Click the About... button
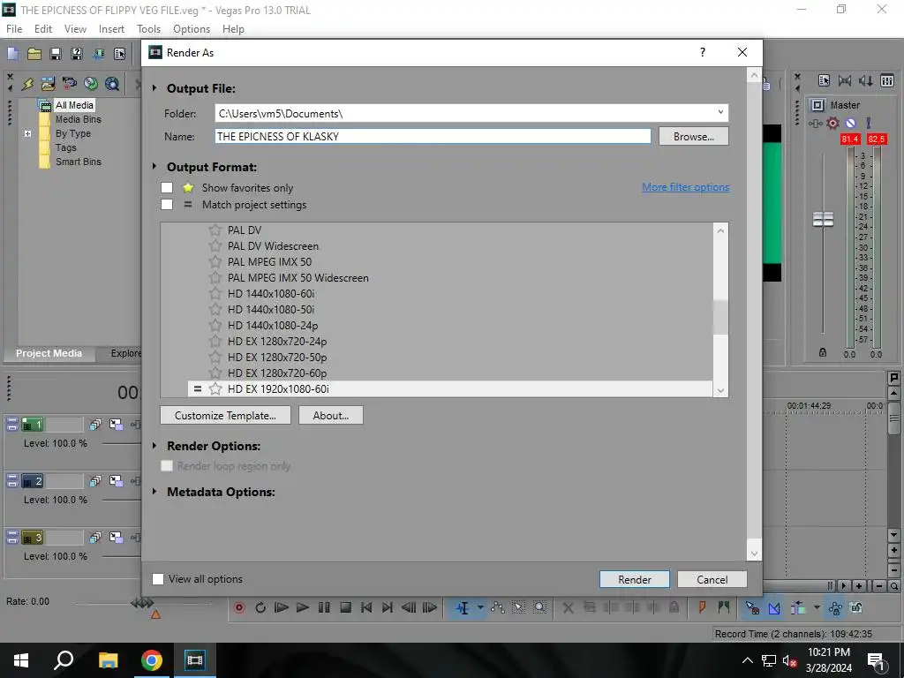This screenshot has width=904, height=678. click(331, 415)
